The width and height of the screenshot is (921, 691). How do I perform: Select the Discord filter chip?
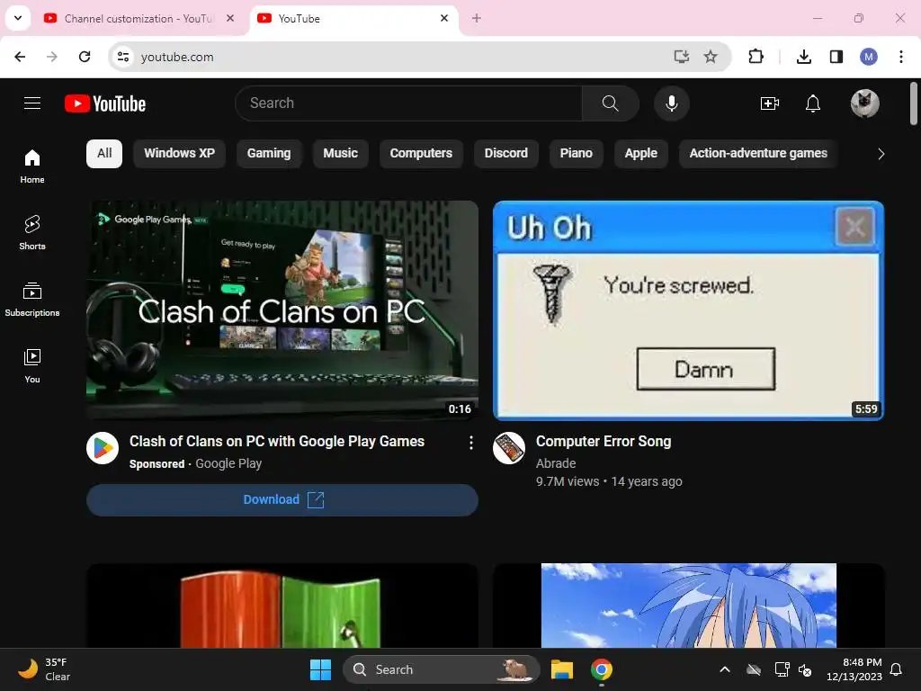506,153
